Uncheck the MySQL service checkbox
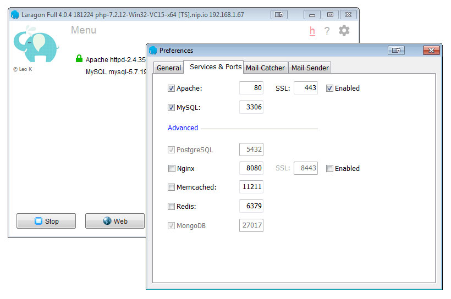Screen dimensions: 451x299 (x=171, y=108)
